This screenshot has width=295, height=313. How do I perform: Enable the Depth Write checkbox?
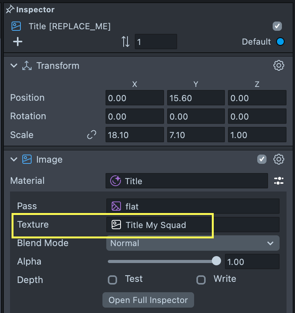(x=201, y=280)
